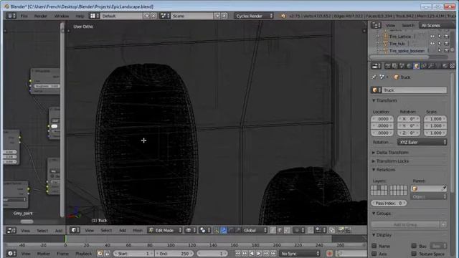Open the Marker menu in timeline header
The width and height of the screenshot is (459, 258).
pyautogui.click(x=43, y=254)
